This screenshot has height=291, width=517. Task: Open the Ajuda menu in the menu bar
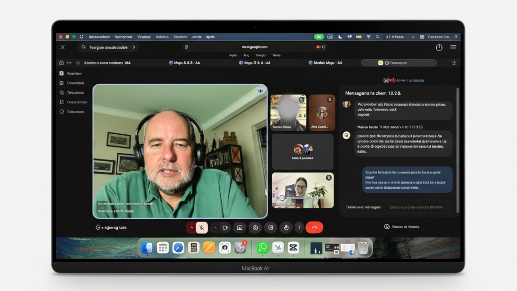210,37
